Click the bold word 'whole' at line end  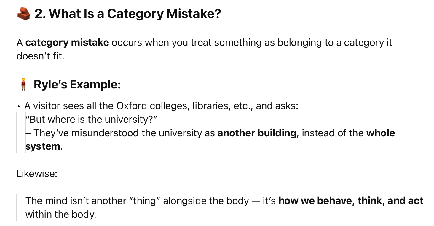pos(381,133)
